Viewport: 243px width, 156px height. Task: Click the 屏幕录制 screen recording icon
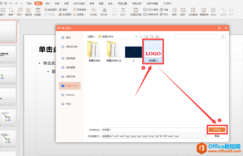click(203, 11)
